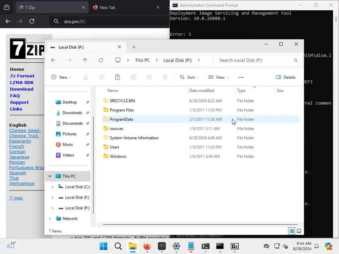This screenshot has height=254, width=339.
Task: Open the Notepad icon on the taskbar
Action: click(x=191, y=246)
